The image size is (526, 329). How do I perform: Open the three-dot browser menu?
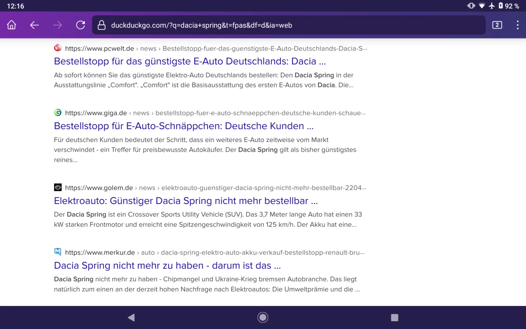(518, 25)
